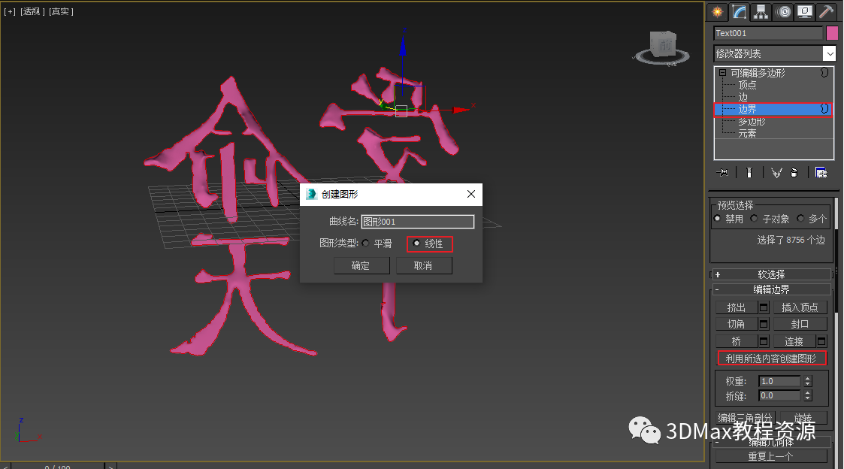Click the 曲线名 input field

point(418,221)
